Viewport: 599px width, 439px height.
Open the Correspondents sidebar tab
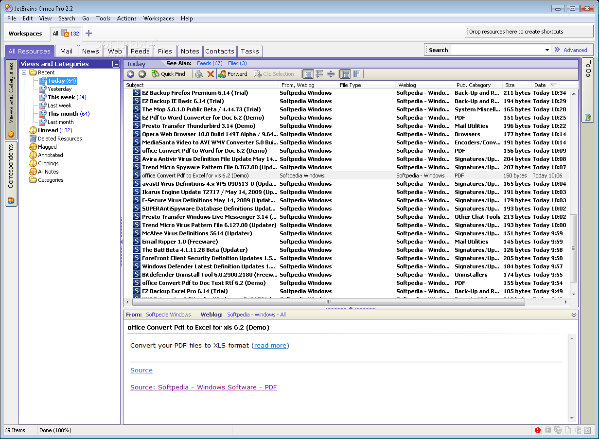pos(11,173)
